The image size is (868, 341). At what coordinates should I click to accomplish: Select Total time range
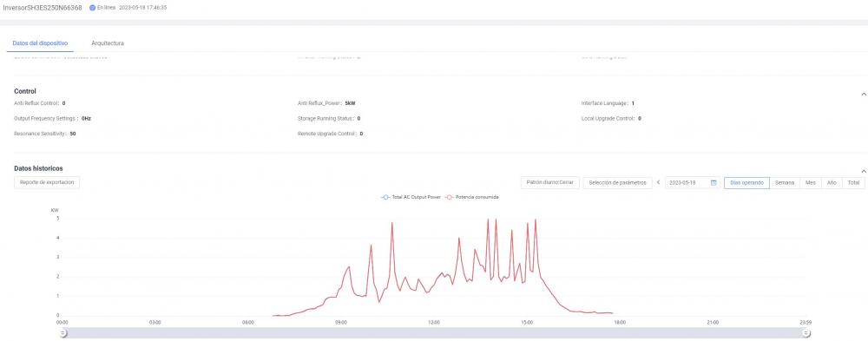click(853, 183)
